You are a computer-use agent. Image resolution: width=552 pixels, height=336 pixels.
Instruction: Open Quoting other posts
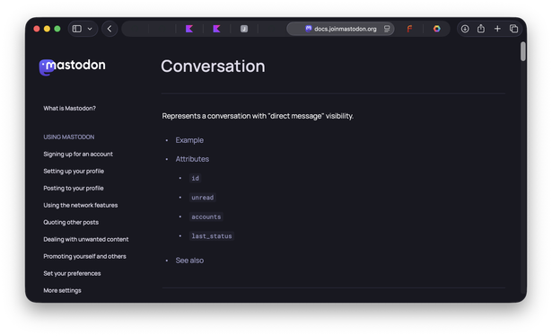(x=71, y=222)
